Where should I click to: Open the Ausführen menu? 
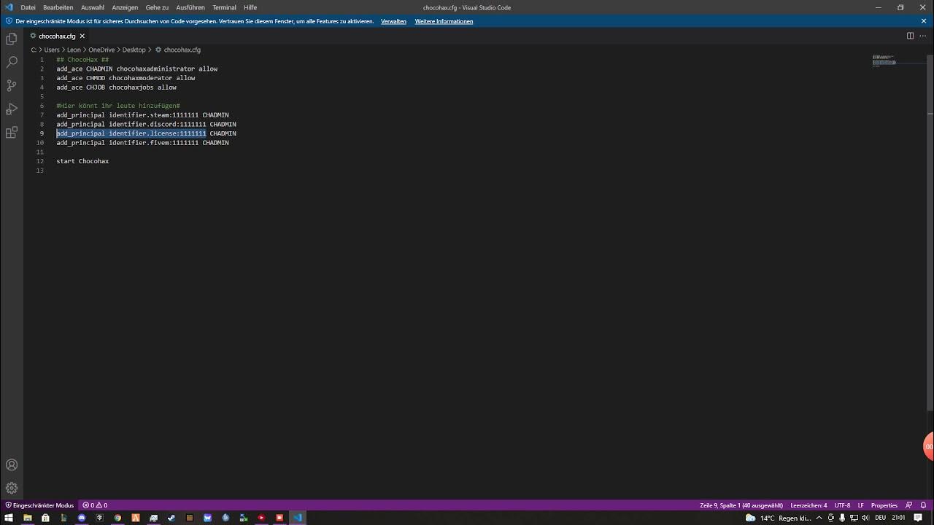point(190,7)
